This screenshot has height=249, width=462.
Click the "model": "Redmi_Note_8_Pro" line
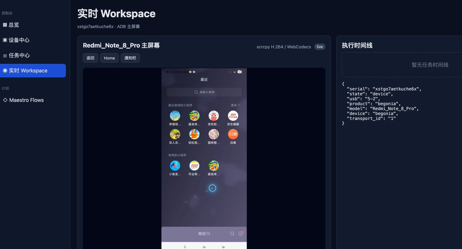[382, 109]
